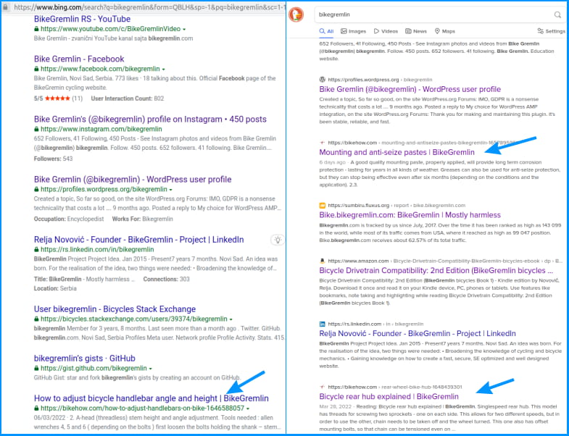569x436 pixels.
Task: Open the DuckDuckGo Settings menu
Action: point(551,31)
